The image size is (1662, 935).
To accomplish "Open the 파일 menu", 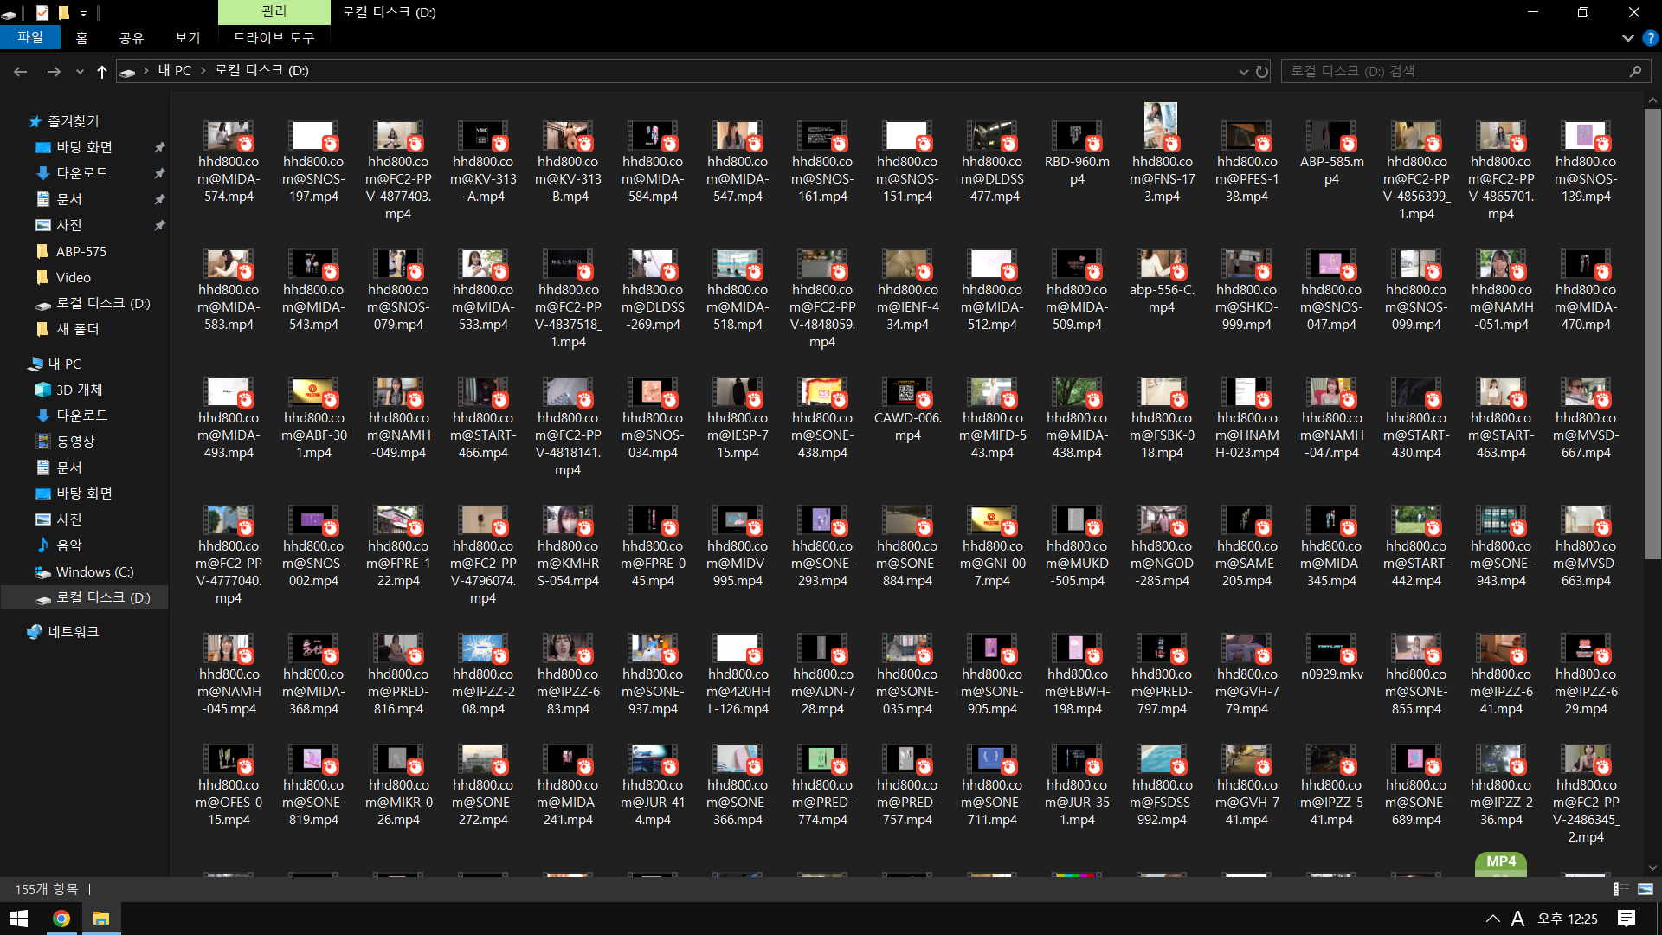I will pyautogui.click(x=29, y=38).
